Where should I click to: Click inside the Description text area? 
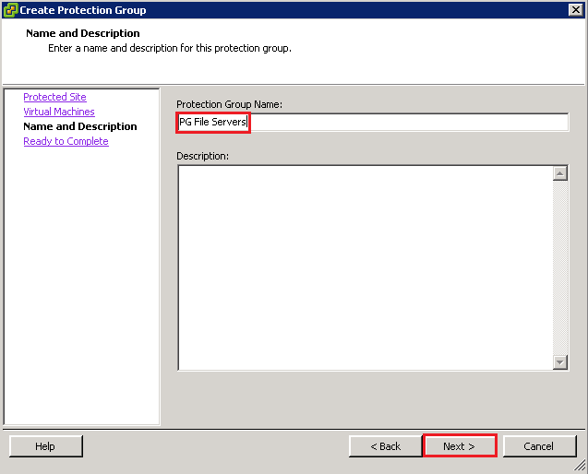[365, 267]
